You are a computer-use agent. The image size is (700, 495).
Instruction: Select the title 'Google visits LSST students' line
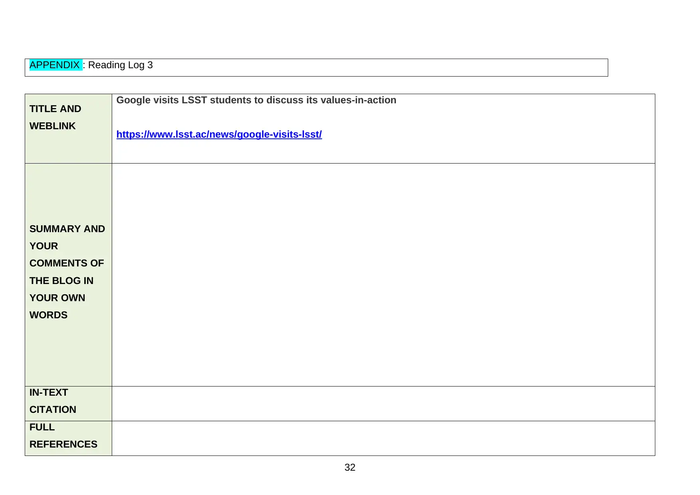256,100
